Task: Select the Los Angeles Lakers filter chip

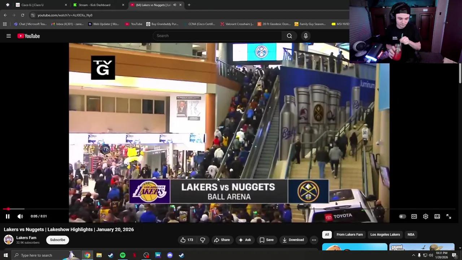Action: 385,234
